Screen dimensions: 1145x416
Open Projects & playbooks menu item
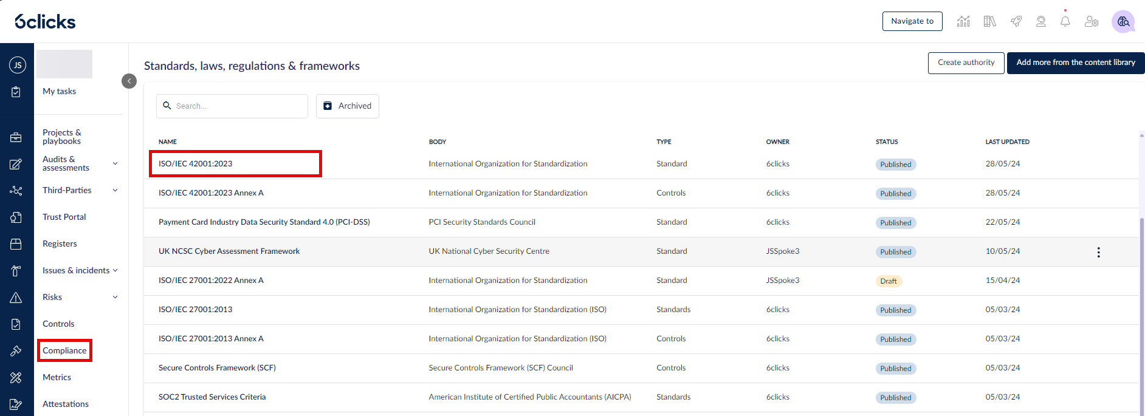pyautogui.click(x=61, y=137)
